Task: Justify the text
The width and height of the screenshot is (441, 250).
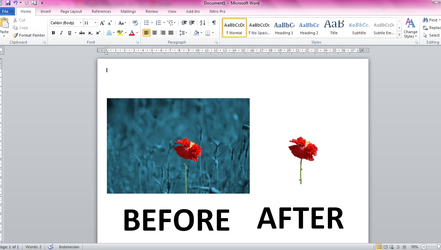Action: tap(171, 33)
